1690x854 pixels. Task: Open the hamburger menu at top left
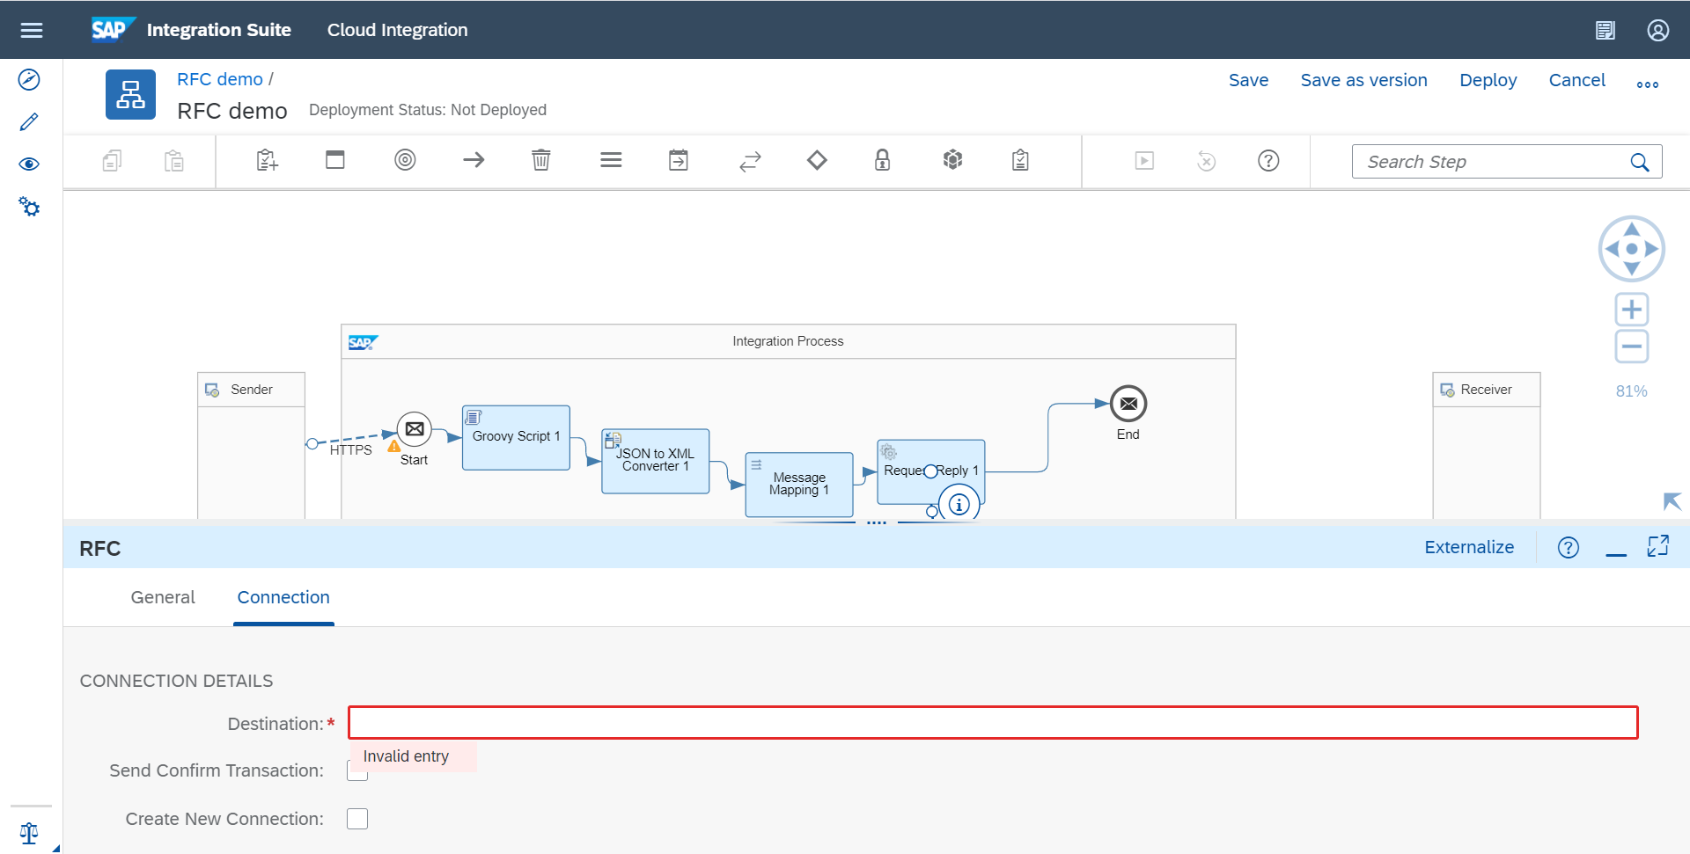click(x=32, y=29)
